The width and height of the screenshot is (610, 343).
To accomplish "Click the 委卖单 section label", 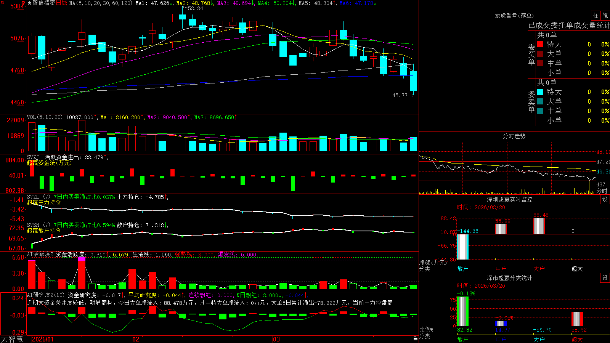I will coord(531,102).
